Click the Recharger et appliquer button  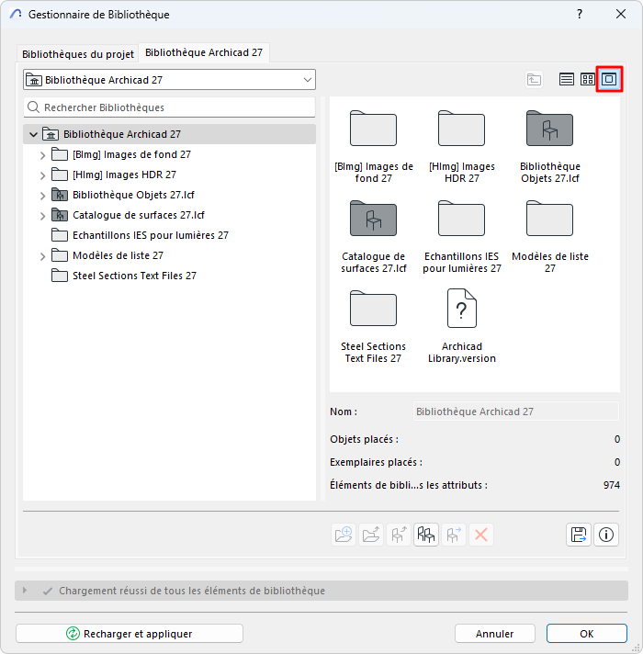[x=130, y=634]
